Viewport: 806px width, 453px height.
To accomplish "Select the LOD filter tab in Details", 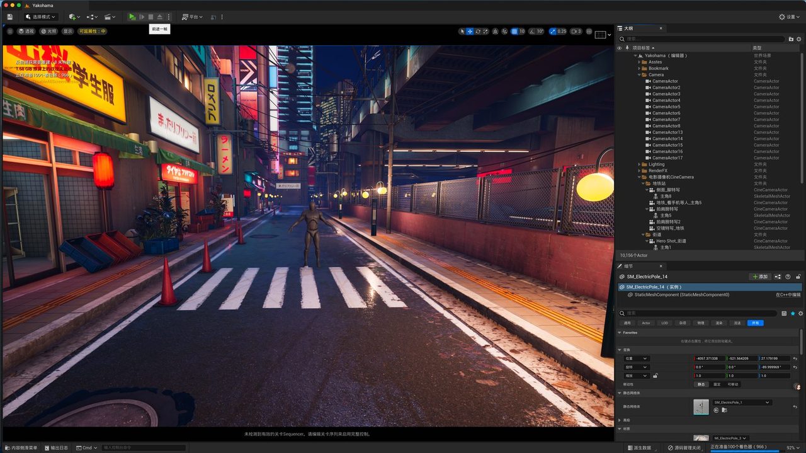I will click(x=664, y=323).
